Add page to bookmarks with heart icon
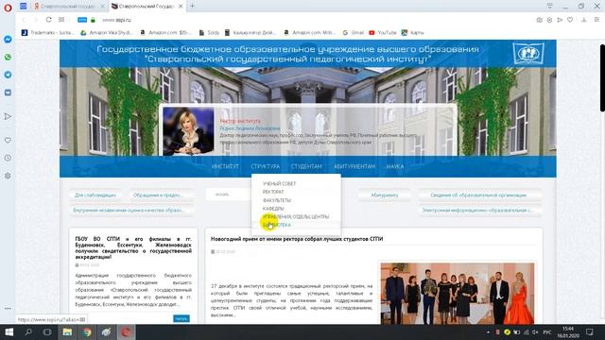The height and width of the screenshot is (340, 605). tap(570, 20)
